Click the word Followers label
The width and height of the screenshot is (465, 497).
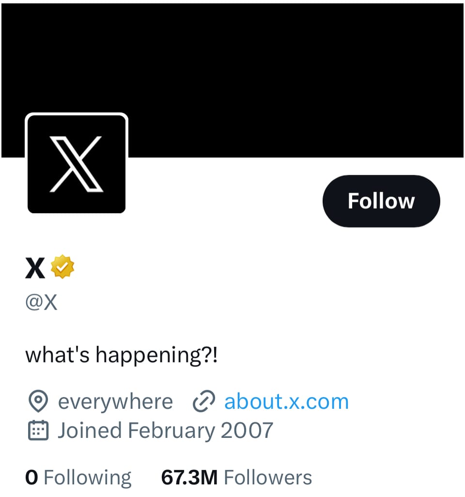pos(268,477)
